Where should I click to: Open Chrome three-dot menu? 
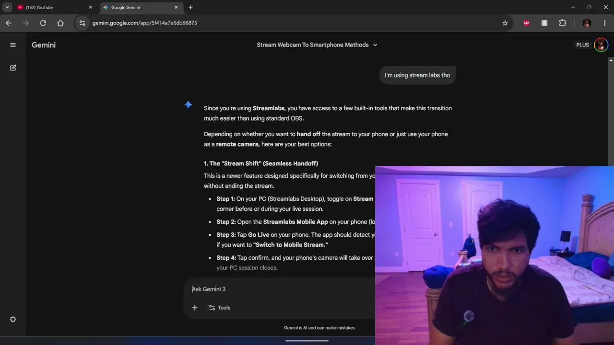click(606, 23)
